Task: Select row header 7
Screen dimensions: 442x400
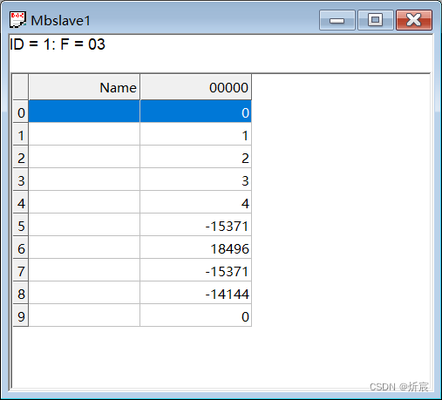Action: 21,270
